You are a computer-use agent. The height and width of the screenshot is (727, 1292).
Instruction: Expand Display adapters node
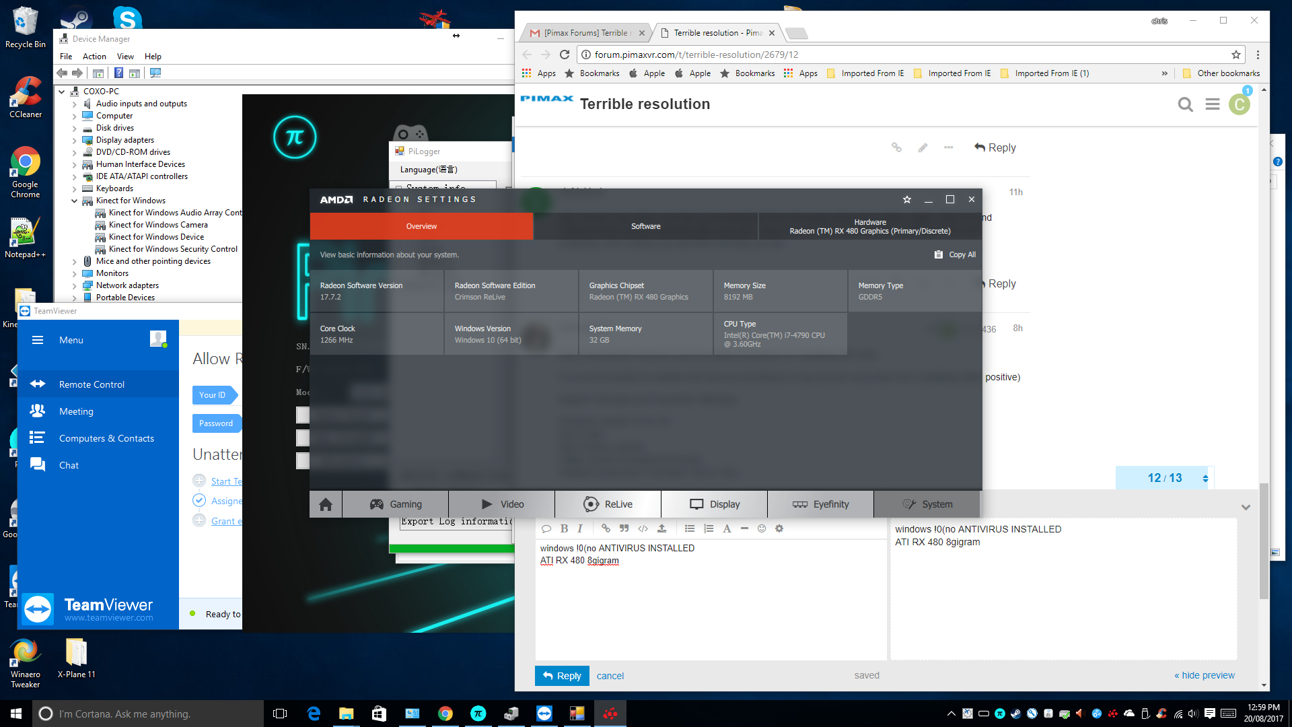coord(74,141)
